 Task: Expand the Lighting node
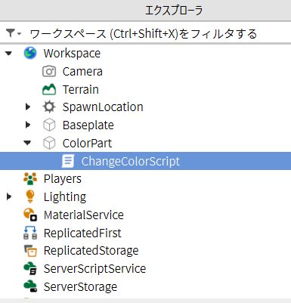9,196
